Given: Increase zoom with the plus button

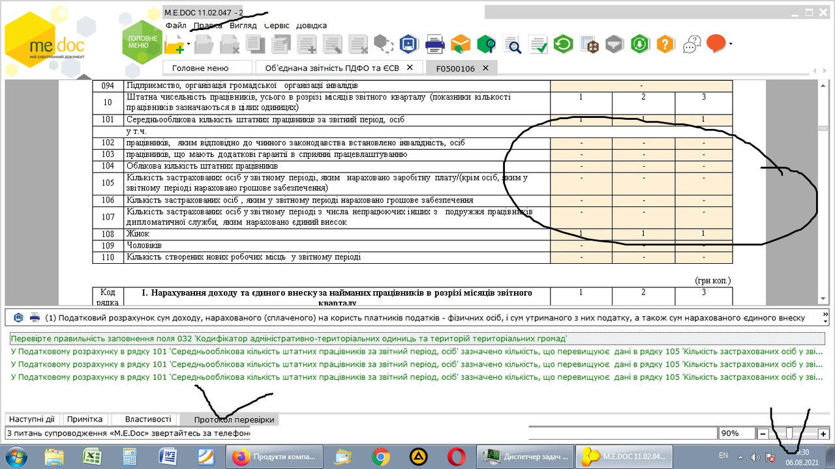Looking at the screenshot, I should click(823, 433).
